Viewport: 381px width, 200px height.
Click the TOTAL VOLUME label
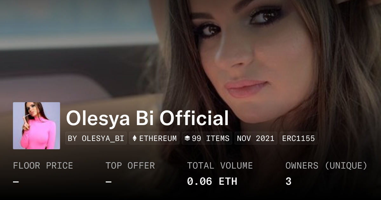220,166
